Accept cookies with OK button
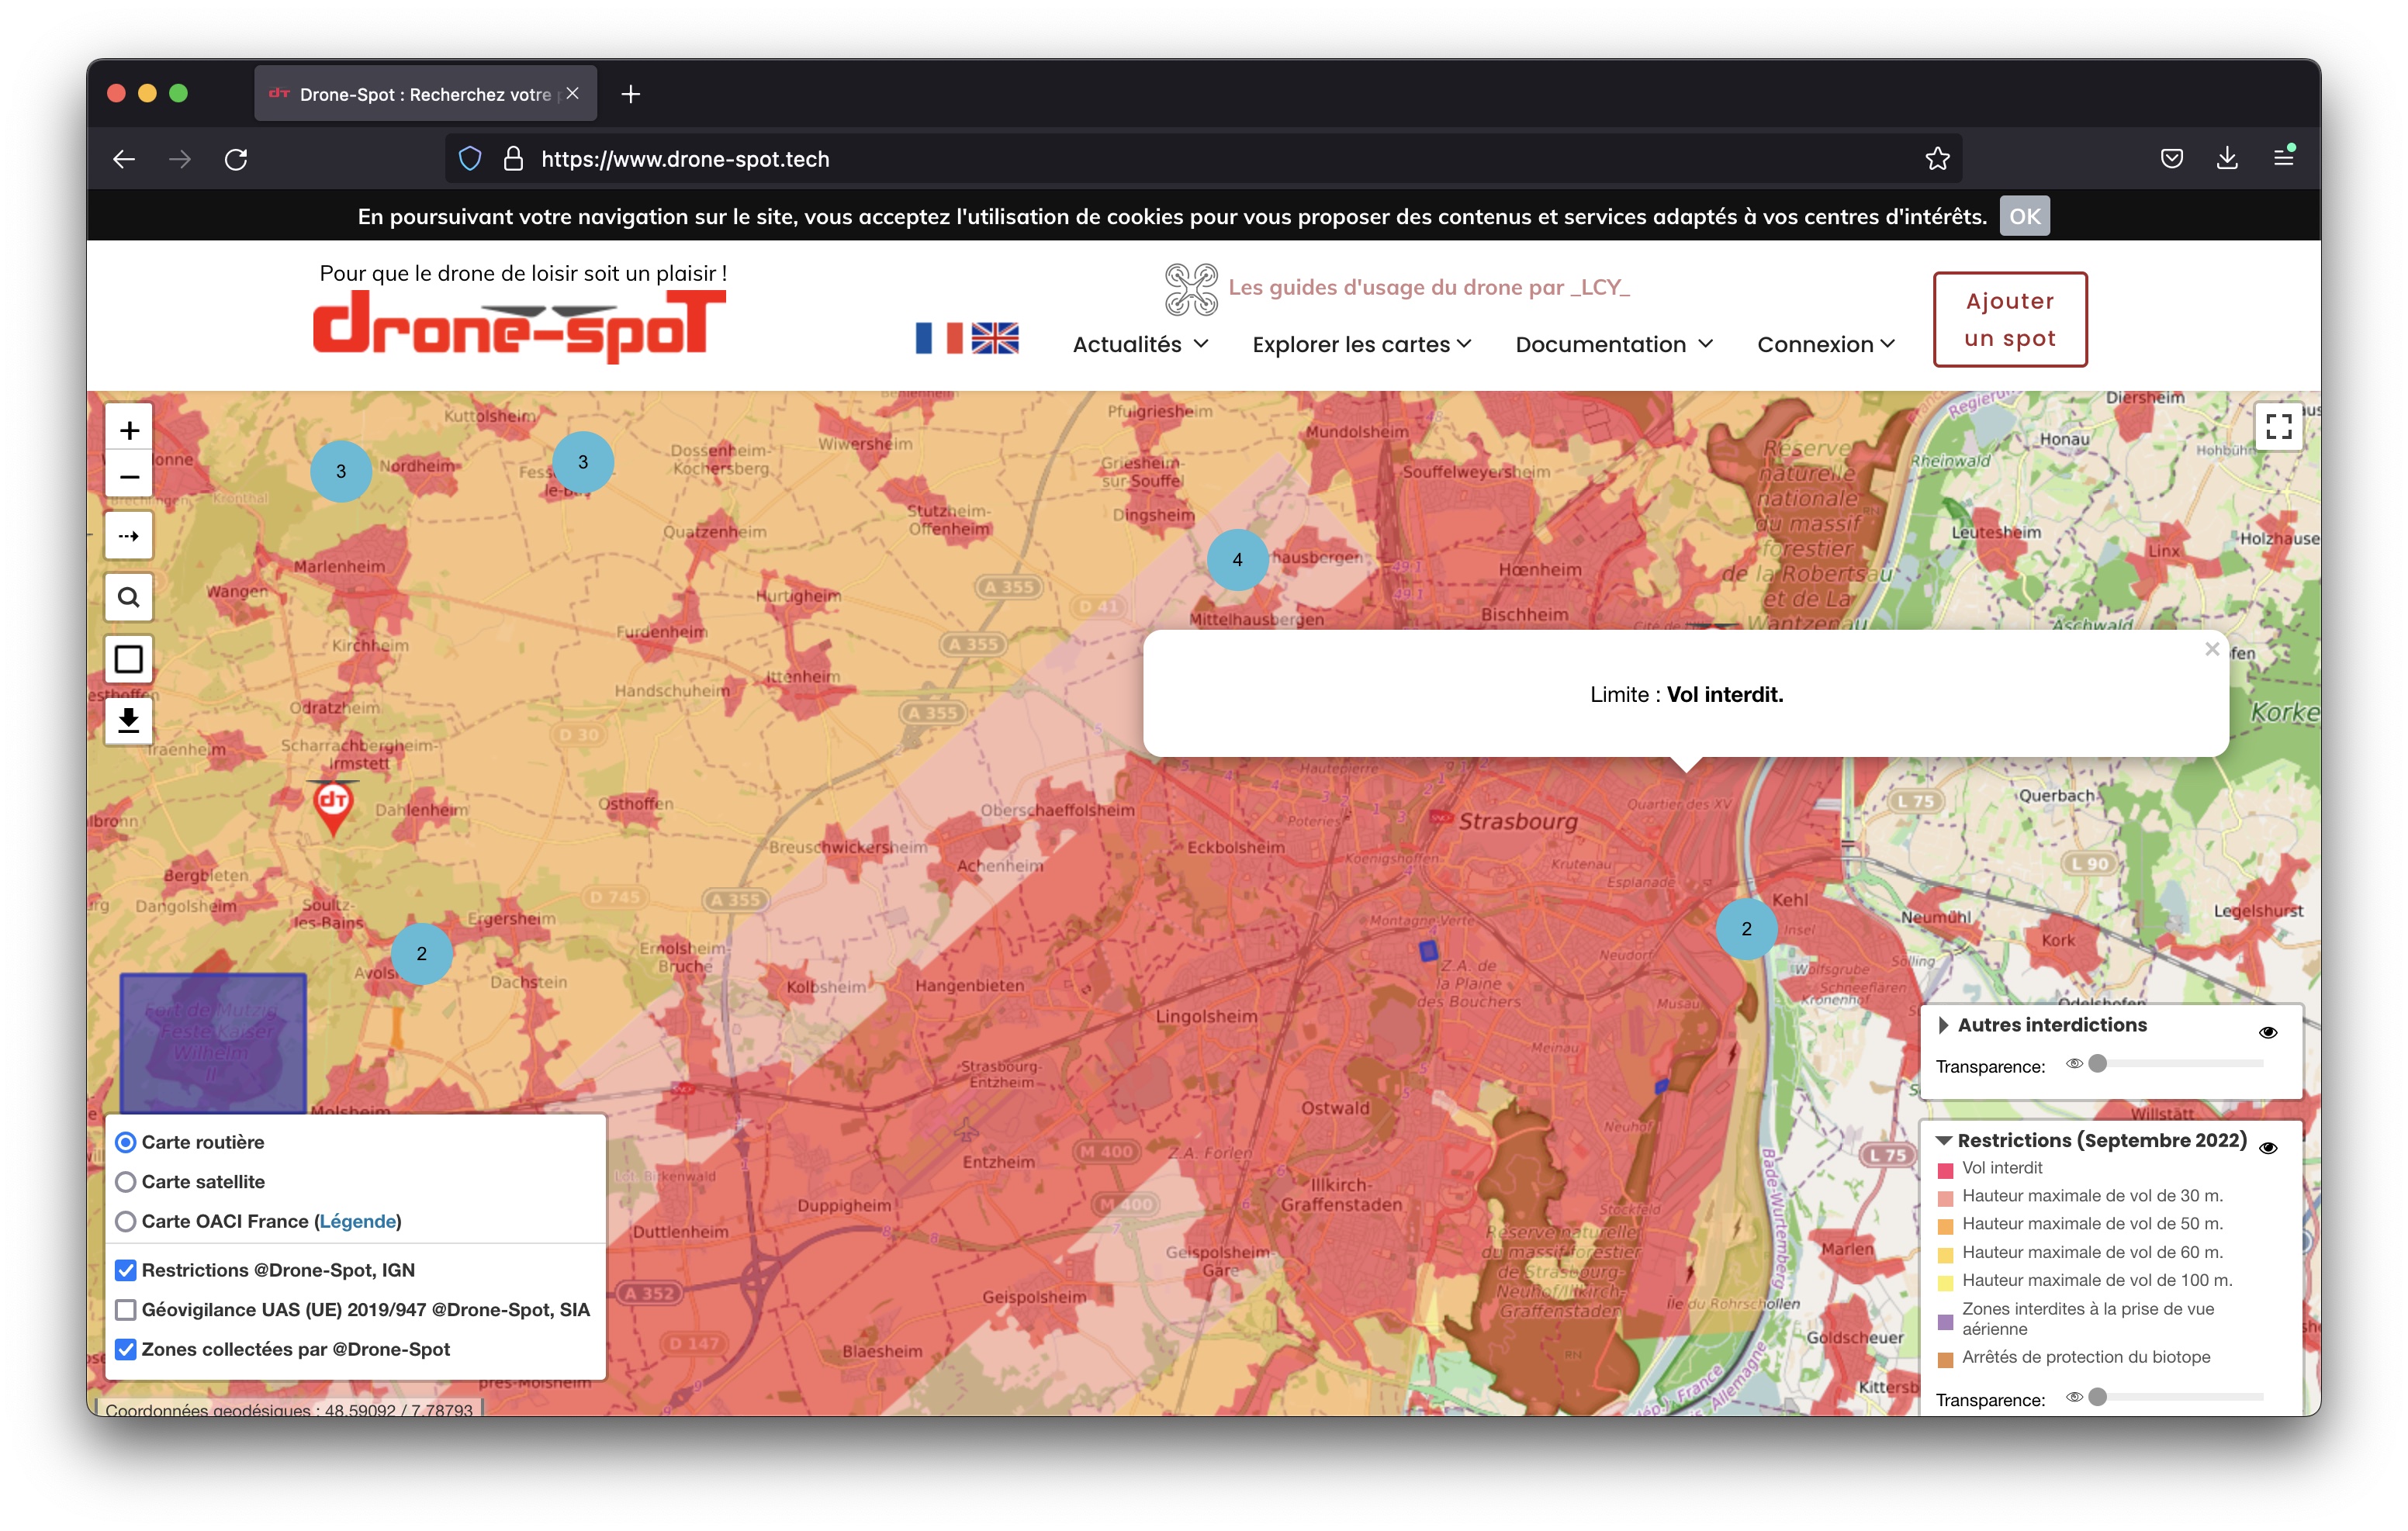This screenshot has height=1531, width=2408. [x=2024, y=216]
